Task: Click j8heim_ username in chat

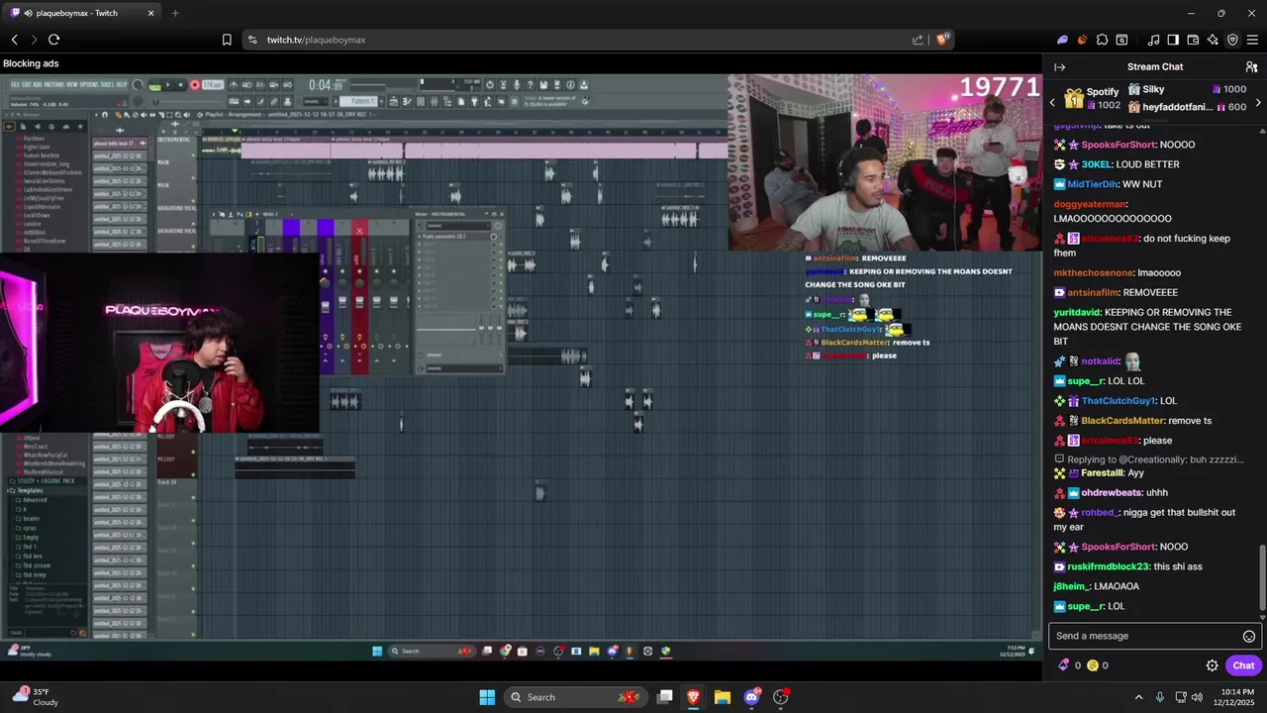Action: click(1072, 586)
